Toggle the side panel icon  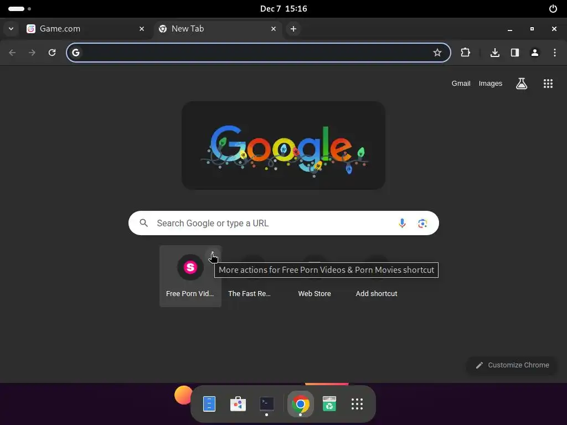pyautogui.click(x=515, y=53)
